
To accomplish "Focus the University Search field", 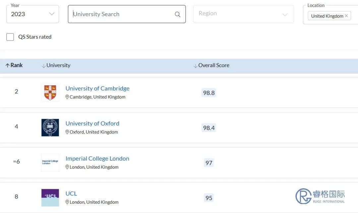I will point(127,14).
